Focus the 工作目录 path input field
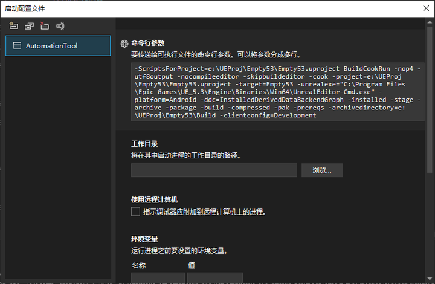 214,170
